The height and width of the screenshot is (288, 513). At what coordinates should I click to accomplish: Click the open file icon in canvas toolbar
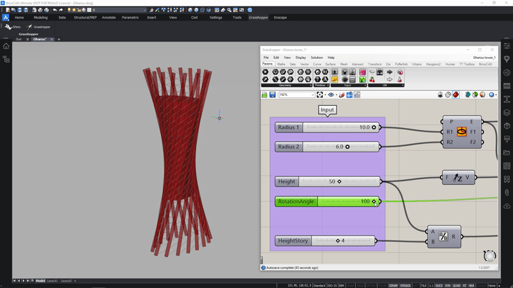coord(265,95)
